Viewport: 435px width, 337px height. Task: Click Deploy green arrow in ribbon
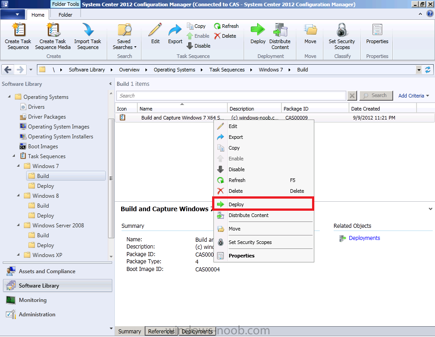point(258,30)
